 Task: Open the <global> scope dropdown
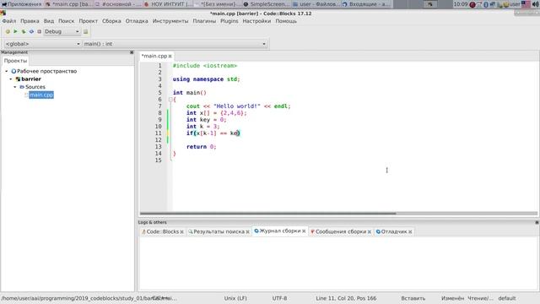43,44
